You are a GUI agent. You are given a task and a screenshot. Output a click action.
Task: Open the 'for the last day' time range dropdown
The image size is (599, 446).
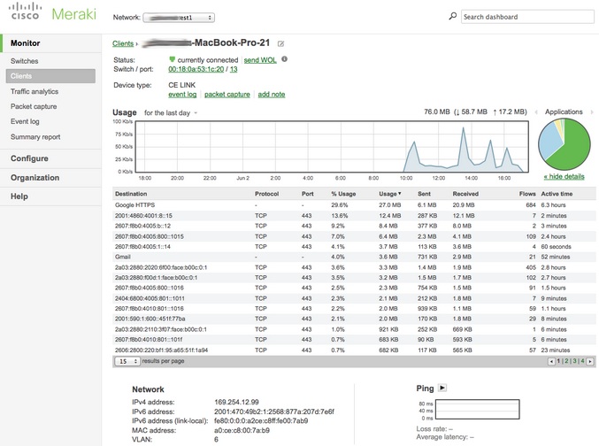point(170,112)
